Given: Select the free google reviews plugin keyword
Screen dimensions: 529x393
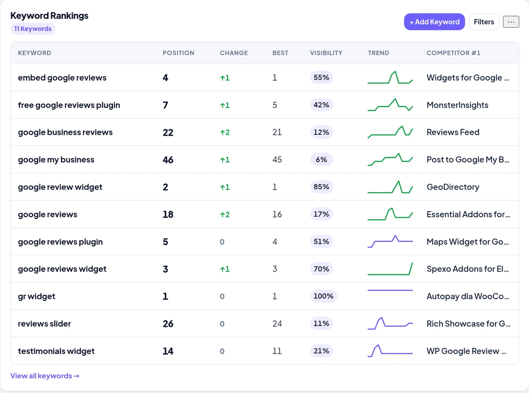Looking at the screenshot, I should click(69, 105).
